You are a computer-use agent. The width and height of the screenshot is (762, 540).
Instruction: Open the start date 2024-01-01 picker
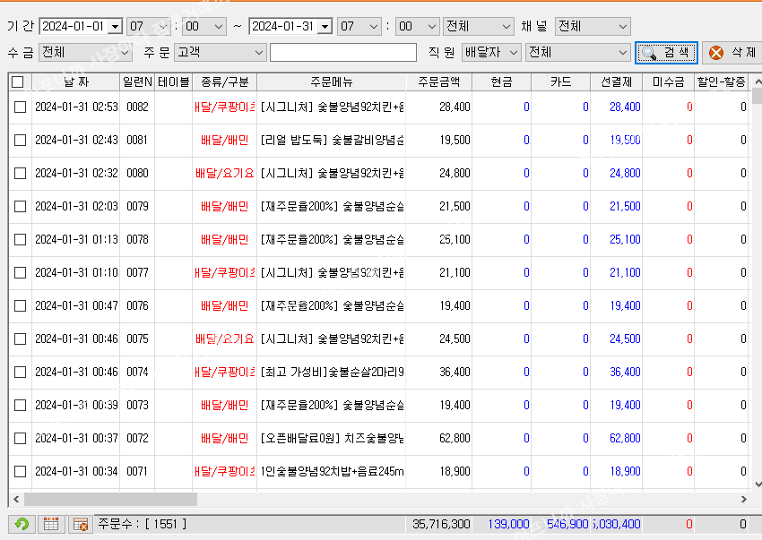[113, 27]
